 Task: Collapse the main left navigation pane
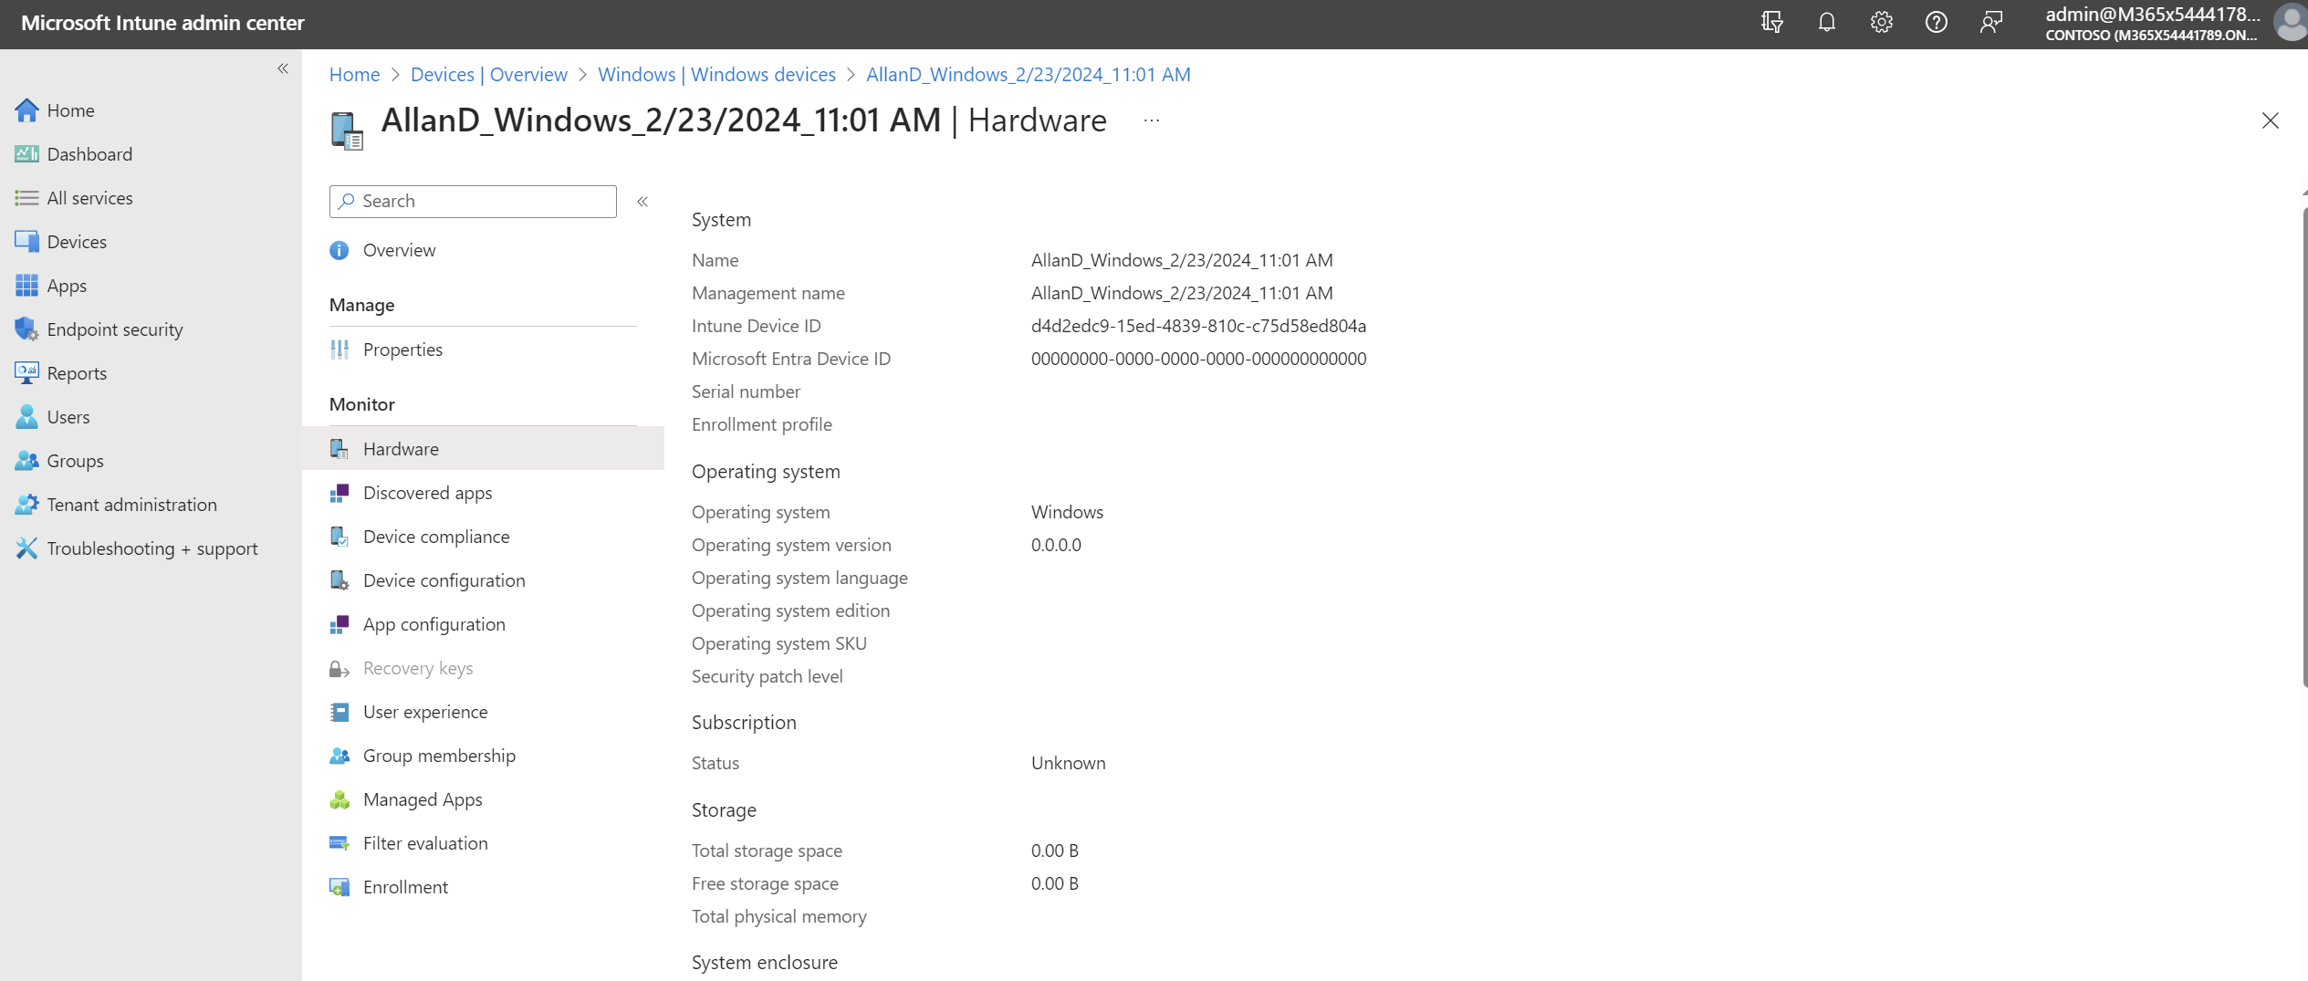pyautogui.click(x=283, y=68)
